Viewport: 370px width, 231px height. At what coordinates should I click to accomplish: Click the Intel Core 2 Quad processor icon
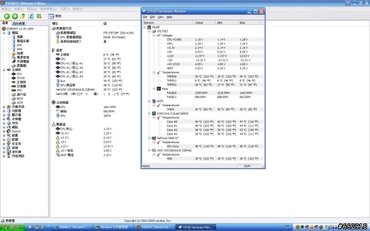[154, 113]
